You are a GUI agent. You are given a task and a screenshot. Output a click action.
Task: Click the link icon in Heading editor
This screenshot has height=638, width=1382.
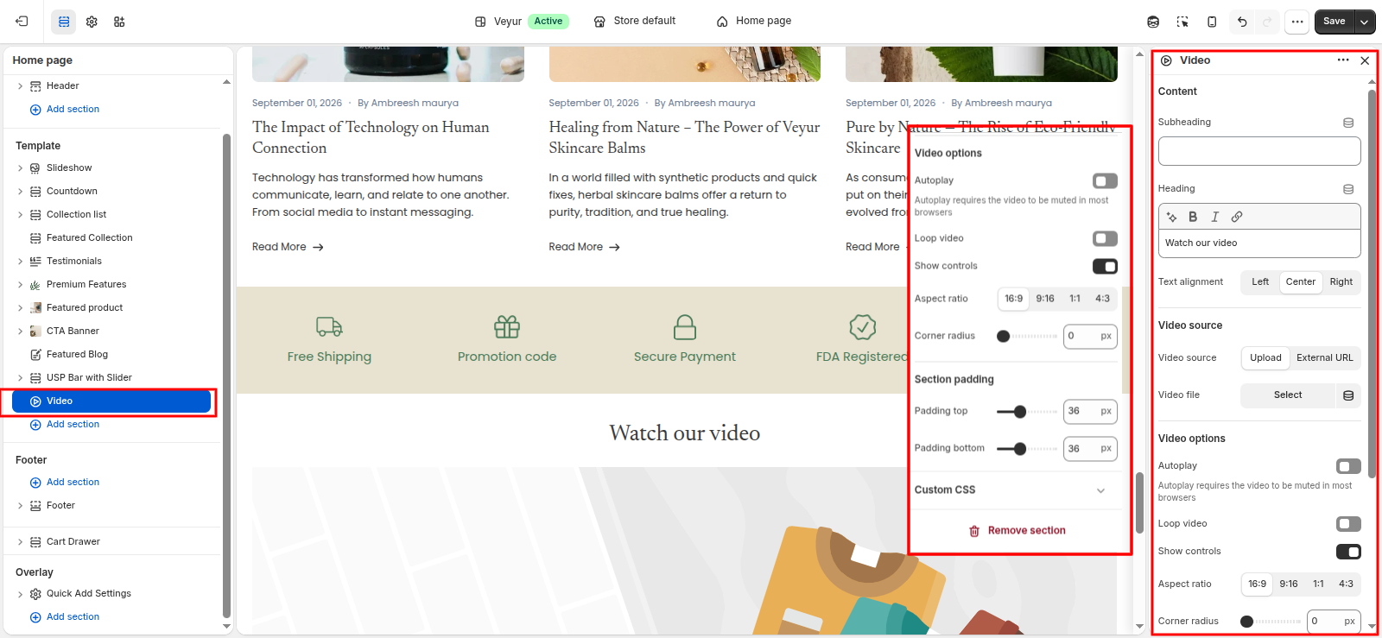[x=1237, y=217]
